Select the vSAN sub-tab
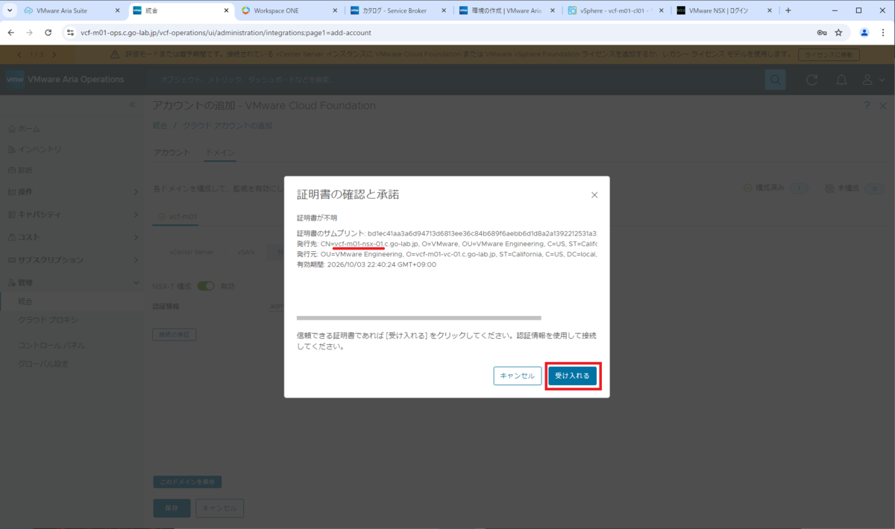The height and width of the screenshot is (529, 895). 246,252
